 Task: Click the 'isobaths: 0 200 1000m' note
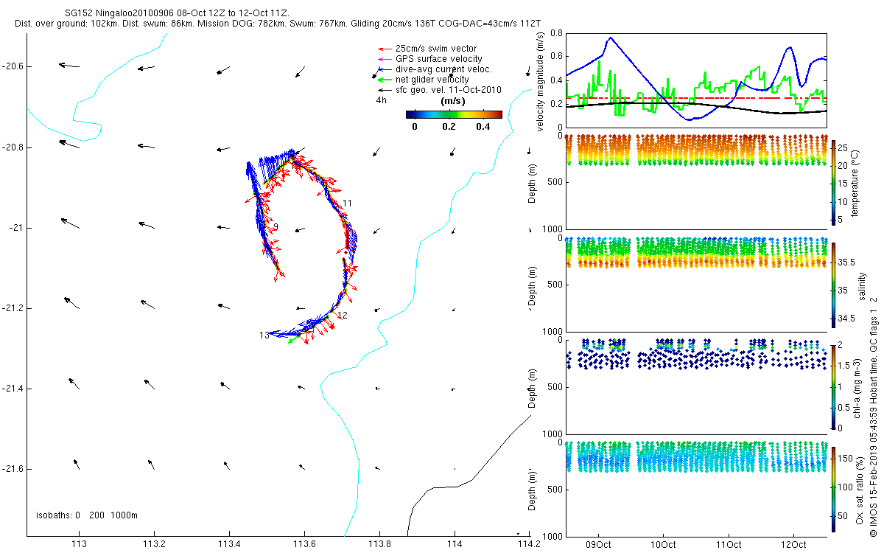(87, 515)
